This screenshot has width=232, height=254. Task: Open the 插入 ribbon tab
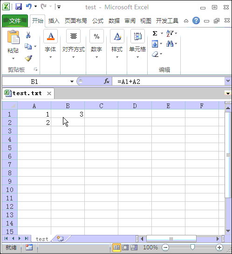pos(54,21)
